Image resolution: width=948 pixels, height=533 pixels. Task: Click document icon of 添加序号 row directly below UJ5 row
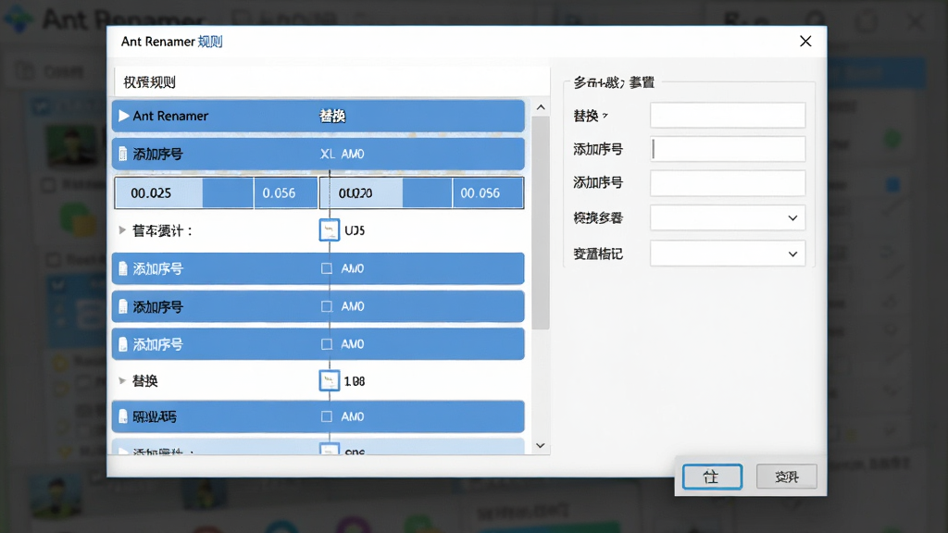click(123, 269)
